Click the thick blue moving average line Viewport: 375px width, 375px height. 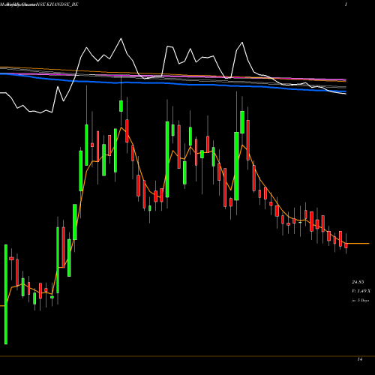[x=173, y=83]
